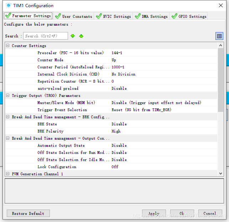Collapse the PWM Generation Channel 1 group
Screen dimensions: 229x222
(x=7, y=174)
